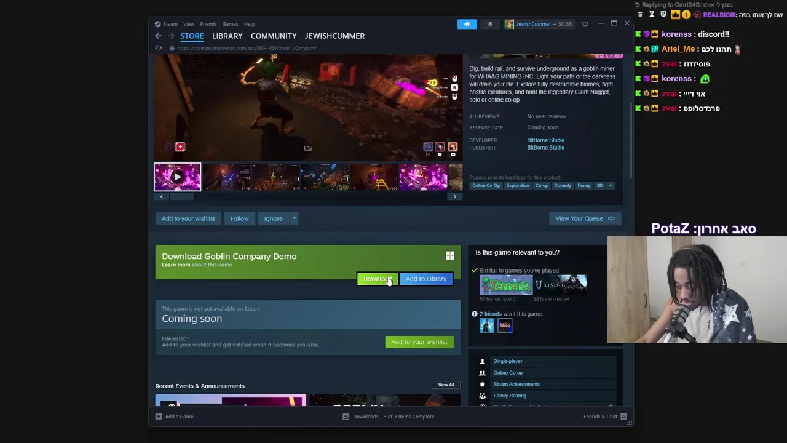Open the Friends menu
Image resolution: width=787 pixels, height=443 pixels.
(208, 24)
